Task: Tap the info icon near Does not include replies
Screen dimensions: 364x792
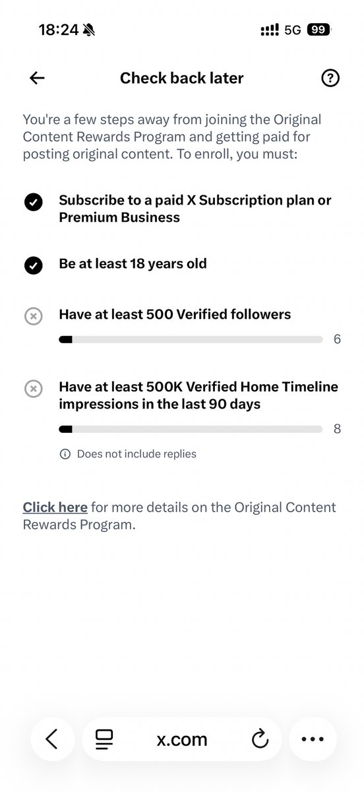Action: (65, 454)
